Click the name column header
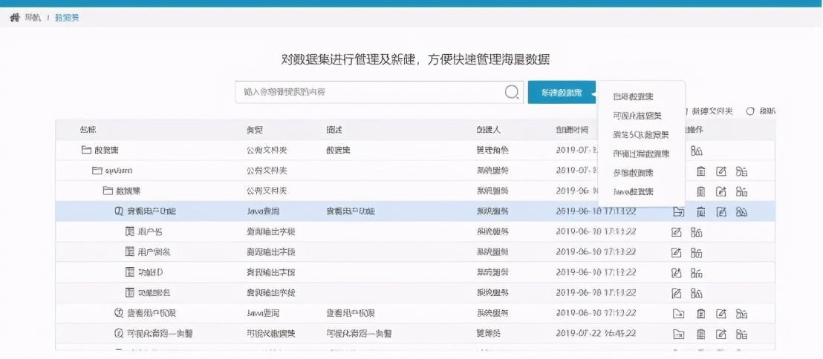This screenshot has height=359, width=823. tap(88, 130)
